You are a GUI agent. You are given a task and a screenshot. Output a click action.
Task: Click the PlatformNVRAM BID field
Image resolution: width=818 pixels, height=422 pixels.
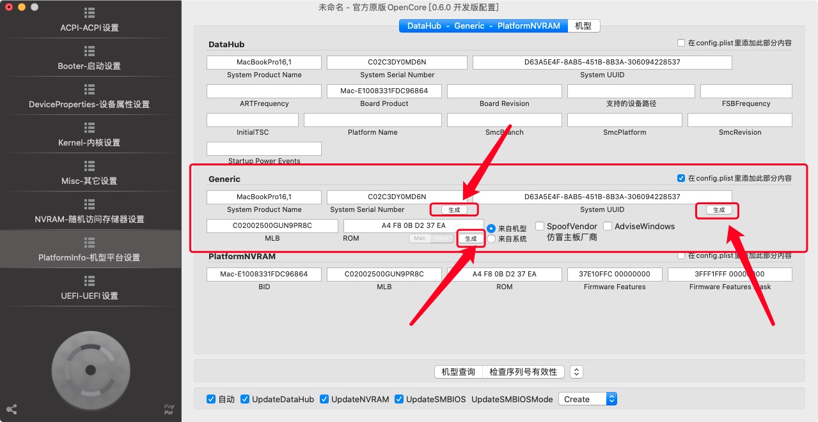264,275
